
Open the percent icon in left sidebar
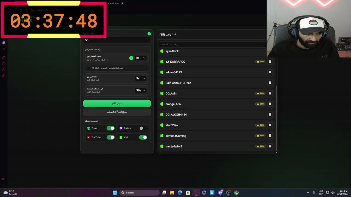pos(4,49)
